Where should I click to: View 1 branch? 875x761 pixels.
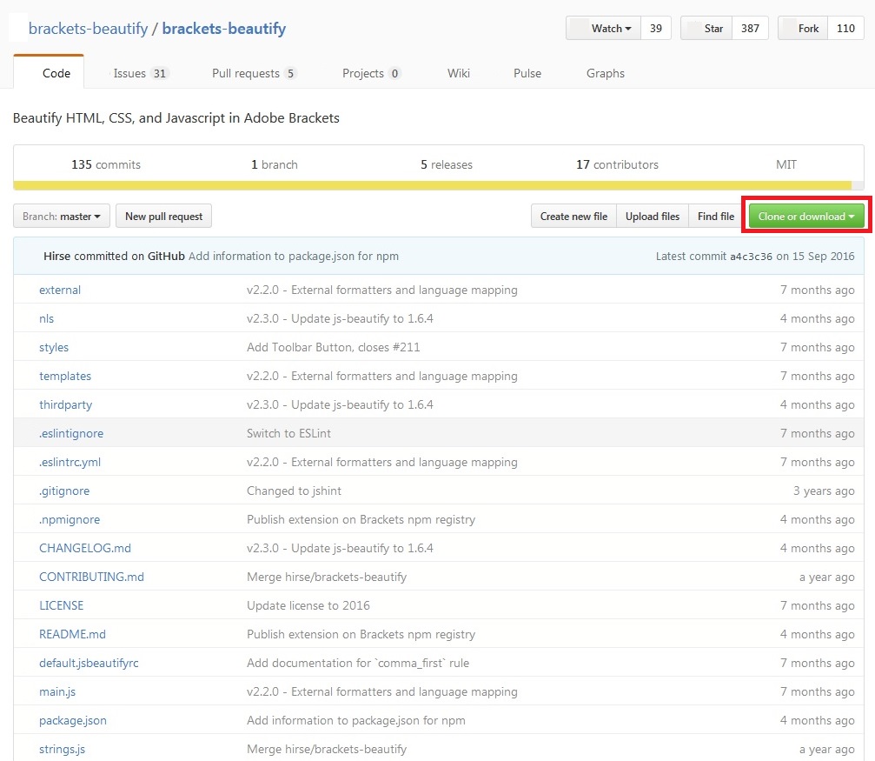point(274,164)
